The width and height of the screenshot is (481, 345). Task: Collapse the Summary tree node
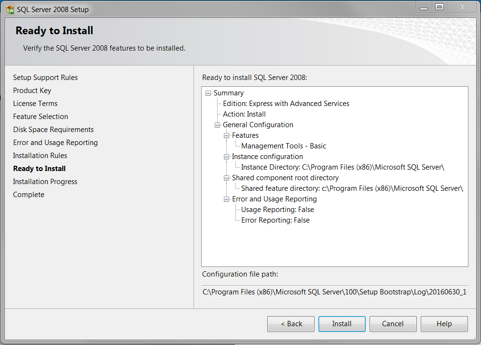(x=208, y=93)
